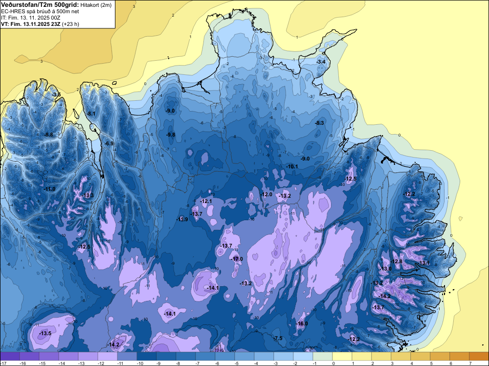Click the -13.3 temperature value
The height and width of the screenshot is (366, 489).
pos(88,195)
